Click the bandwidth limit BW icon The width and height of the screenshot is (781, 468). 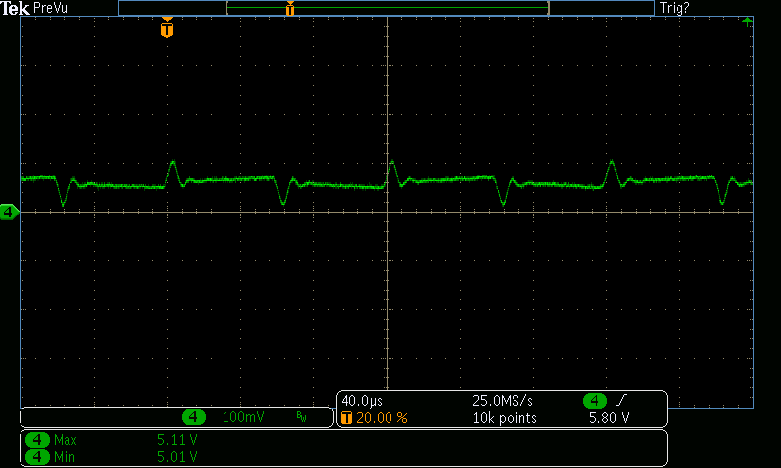coord(302,416)
